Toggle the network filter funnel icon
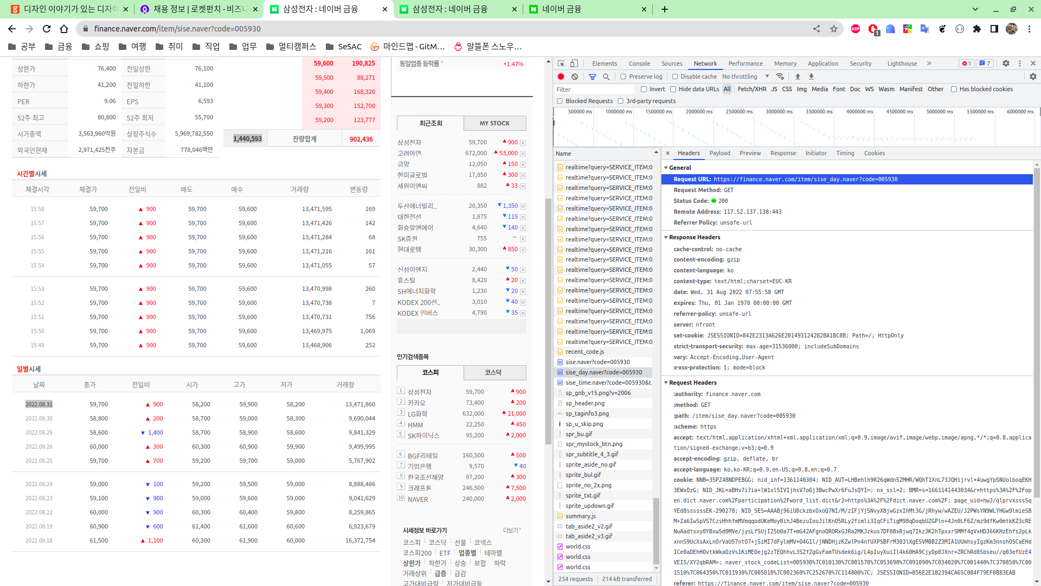 click(x=593, y=77)
